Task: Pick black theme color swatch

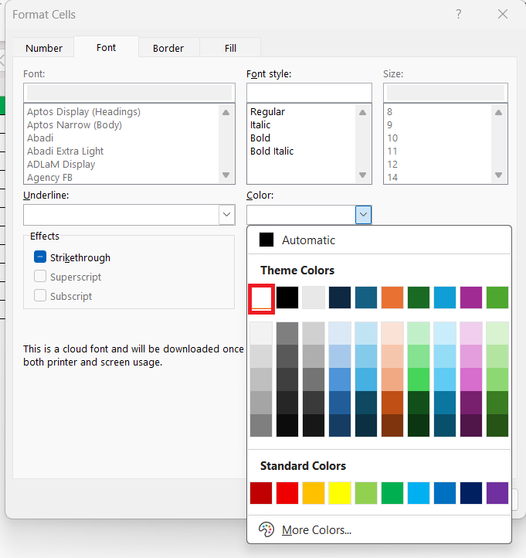Action: (x=287, y=298)
